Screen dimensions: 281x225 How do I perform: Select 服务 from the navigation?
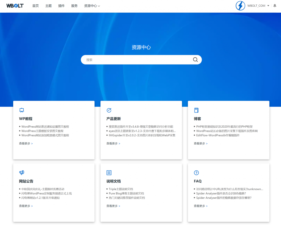[x=74, y=5]
